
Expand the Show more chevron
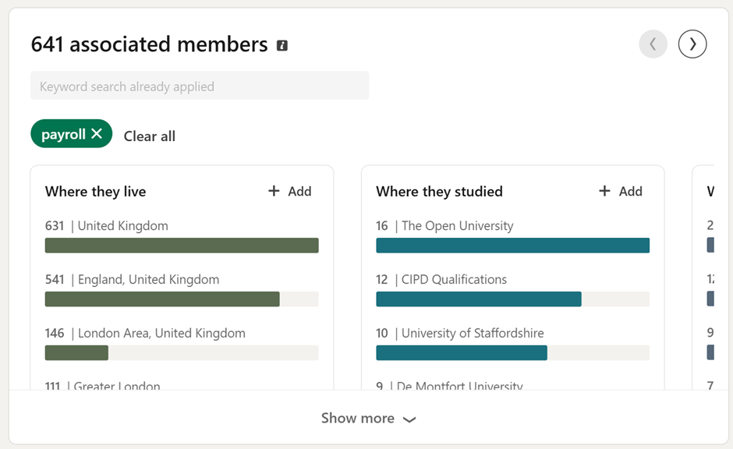pos(409,419)
